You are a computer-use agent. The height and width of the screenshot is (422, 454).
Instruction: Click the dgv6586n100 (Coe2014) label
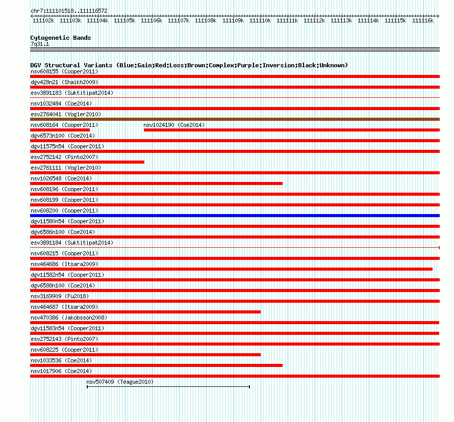pos(63,232)
